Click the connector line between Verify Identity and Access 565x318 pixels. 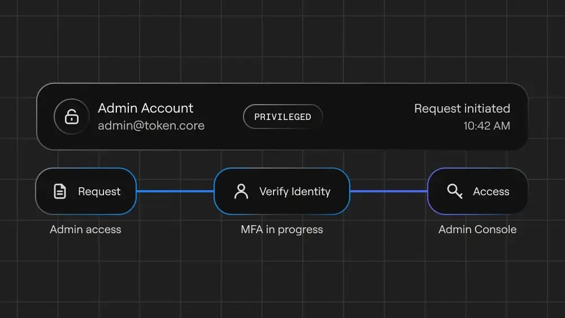pos(389,191)
